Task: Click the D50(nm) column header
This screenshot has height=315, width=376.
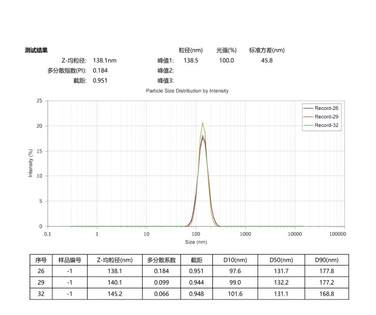Action: pos(282,260)
